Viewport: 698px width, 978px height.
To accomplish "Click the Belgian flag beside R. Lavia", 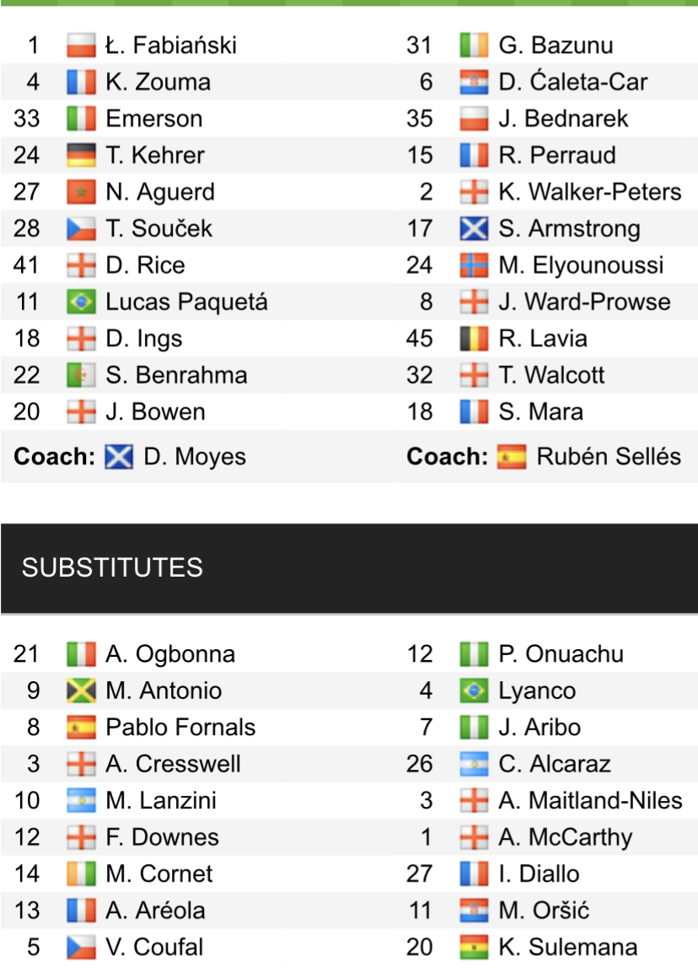I will click(x=474, y=339).
